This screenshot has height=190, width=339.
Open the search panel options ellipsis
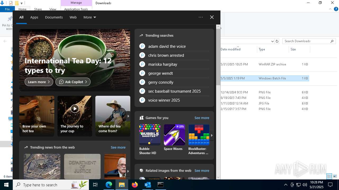(201, 17)
